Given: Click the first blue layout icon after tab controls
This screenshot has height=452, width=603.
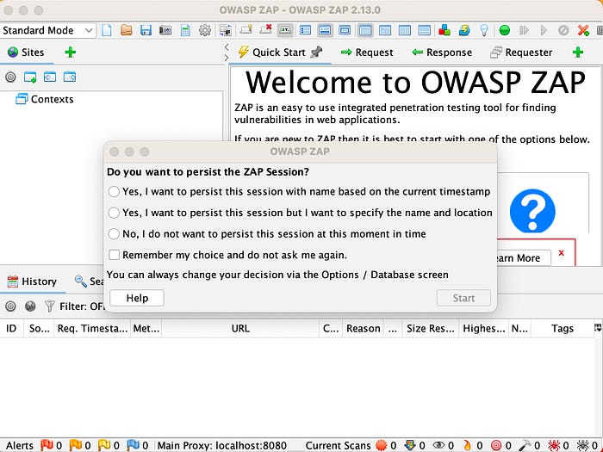Looking at the screenshot, I should (305, 30).
